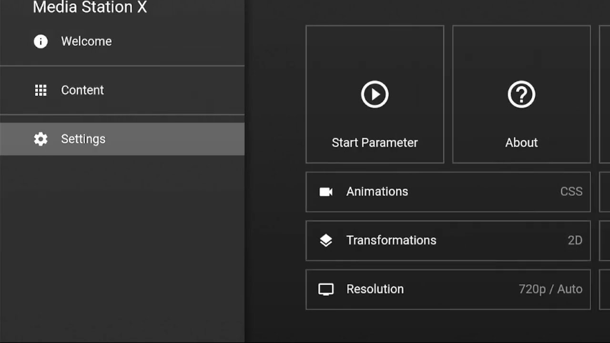Click the About question mark icon
The image size is (610, 343).
[x=521, y=94]
